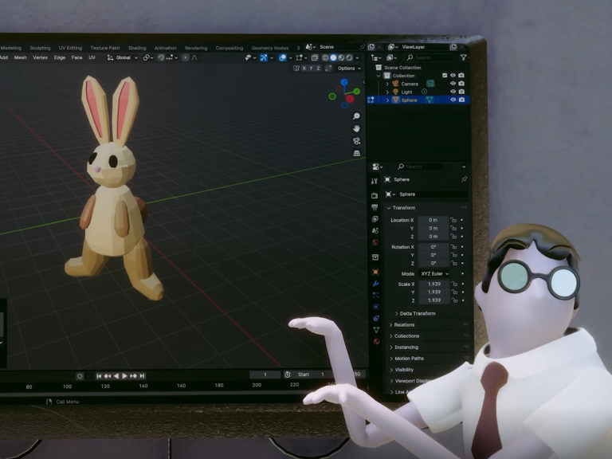This screenshot has width=612, height=459.
Task: Switch to the UV Editing workspace tab
Action: 69,48
